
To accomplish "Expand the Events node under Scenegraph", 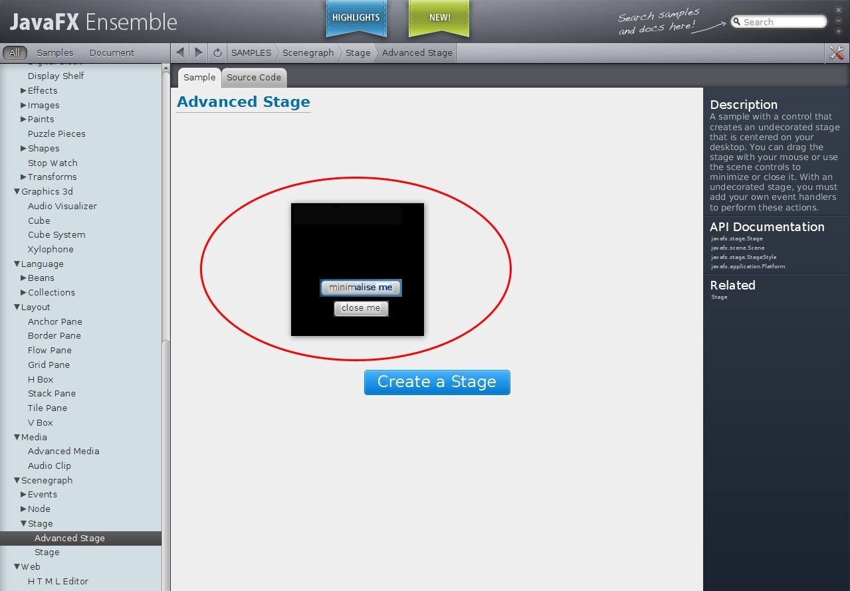I will pos(23,495).
